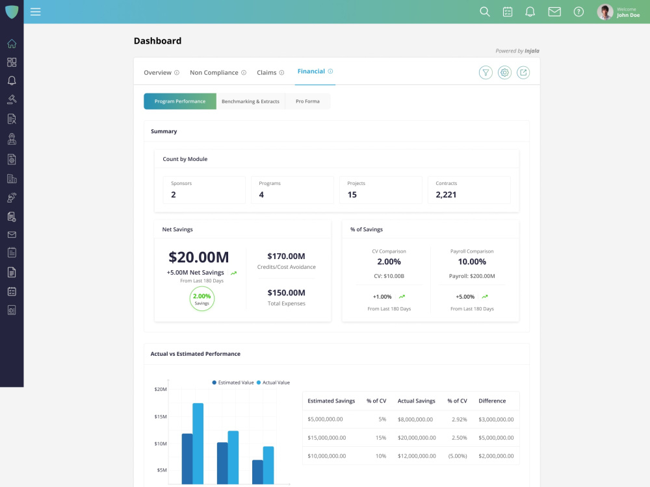The width and height of the screenshot is (650, 487).
Task: Click the Sponsors count card
Action: (x=204, y=190)
